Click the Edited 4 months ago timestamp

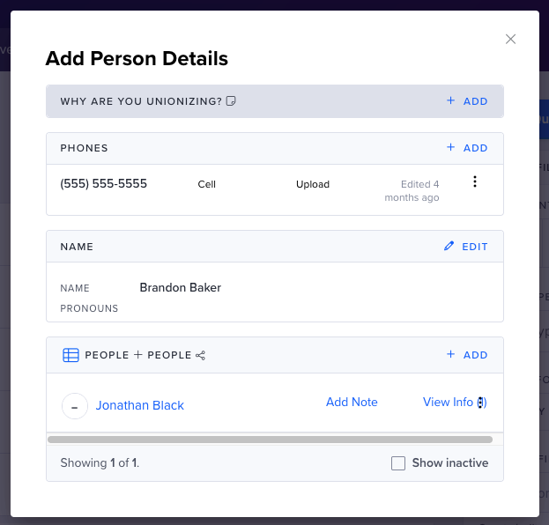point(412,191)
